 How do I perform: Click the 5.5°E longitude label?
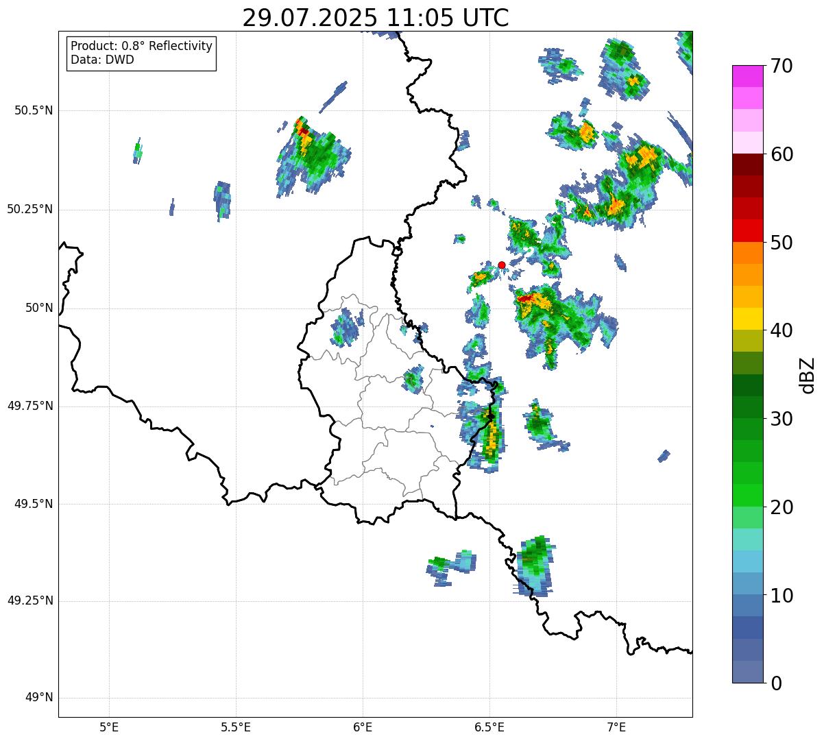pyautogui.click(x=236, y=727)
